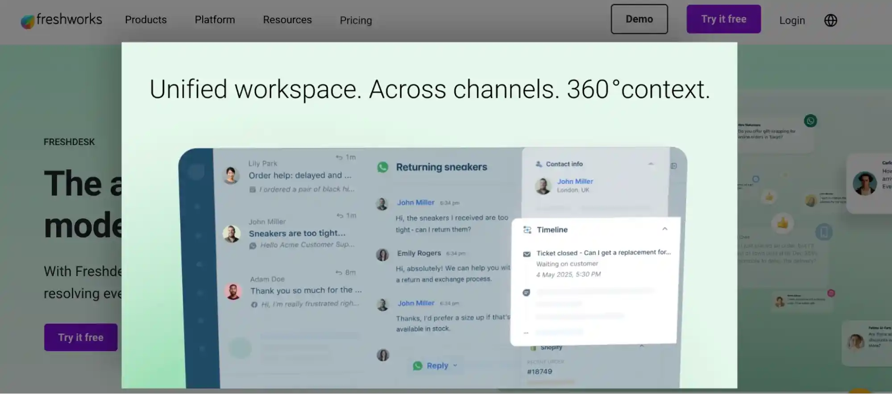892x394 pixels.
Task: Click the Demo button
Action: point(639,19)
